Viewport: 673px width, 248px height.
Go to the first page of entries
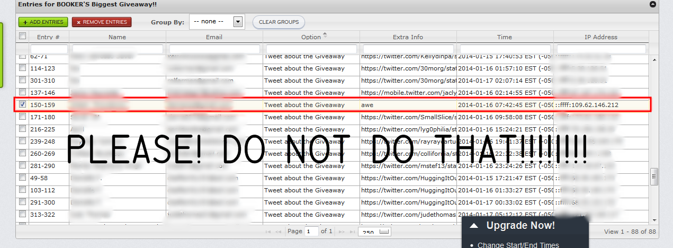pos(269,232)
